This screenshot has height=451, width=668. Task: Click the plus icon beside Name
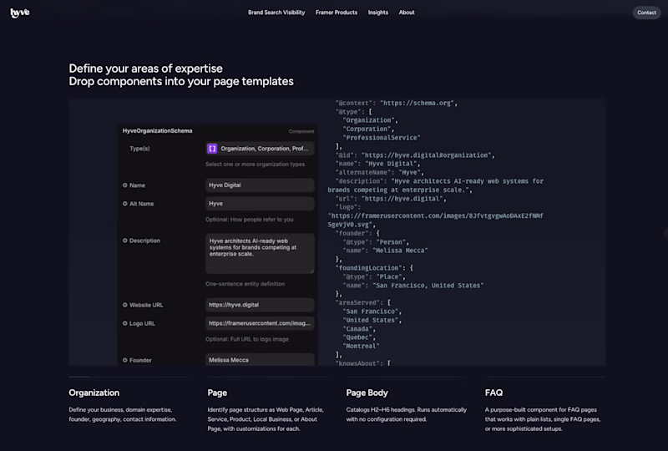(x=124, y=185)
